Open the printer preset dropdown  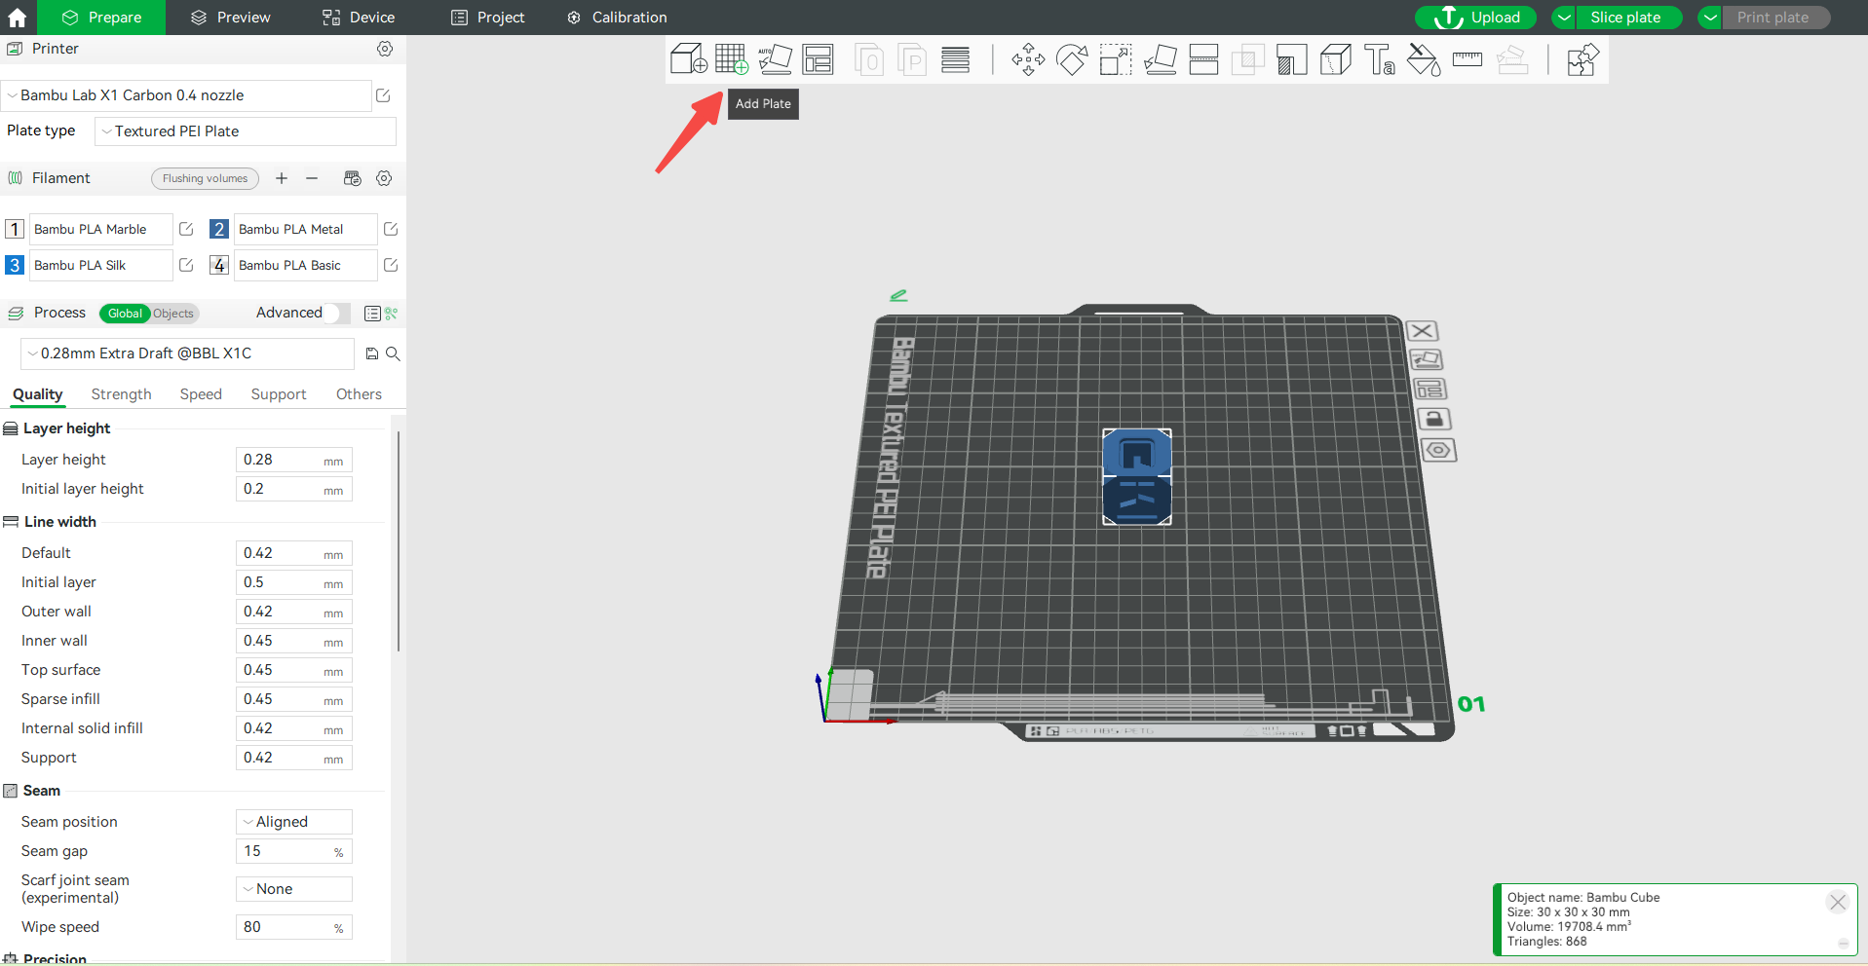(x=186, y=95)
